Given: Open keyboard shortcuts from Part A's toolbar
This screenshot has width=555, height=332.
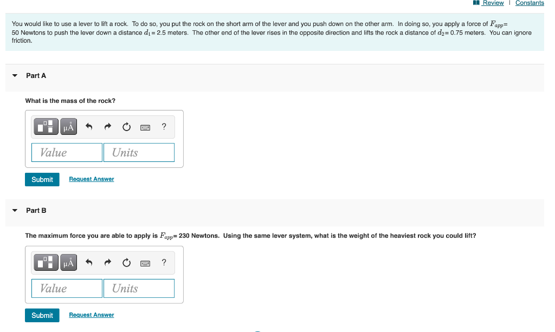Looking at the screenshot, I should (x=145, y=126).
